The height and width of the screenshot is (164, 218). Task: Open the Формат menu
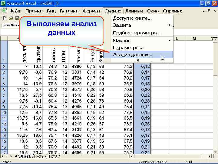pyautogui.click(x=91, y=11)
